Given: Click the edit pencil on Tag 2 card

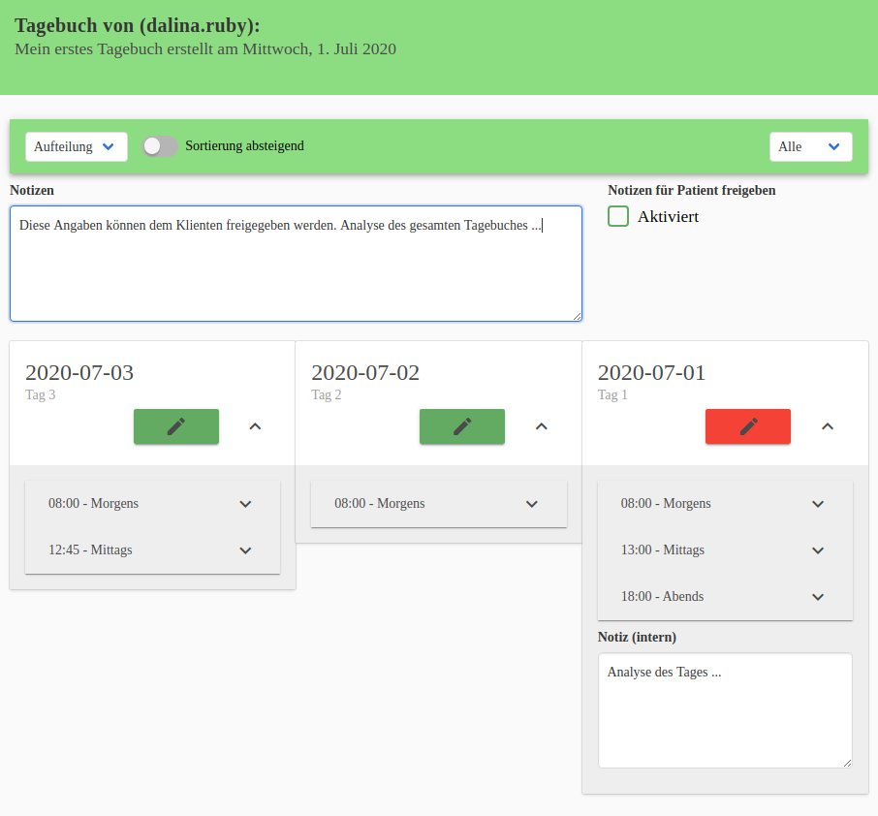Looking at the screenshot, I should click(x=461, y=426).
